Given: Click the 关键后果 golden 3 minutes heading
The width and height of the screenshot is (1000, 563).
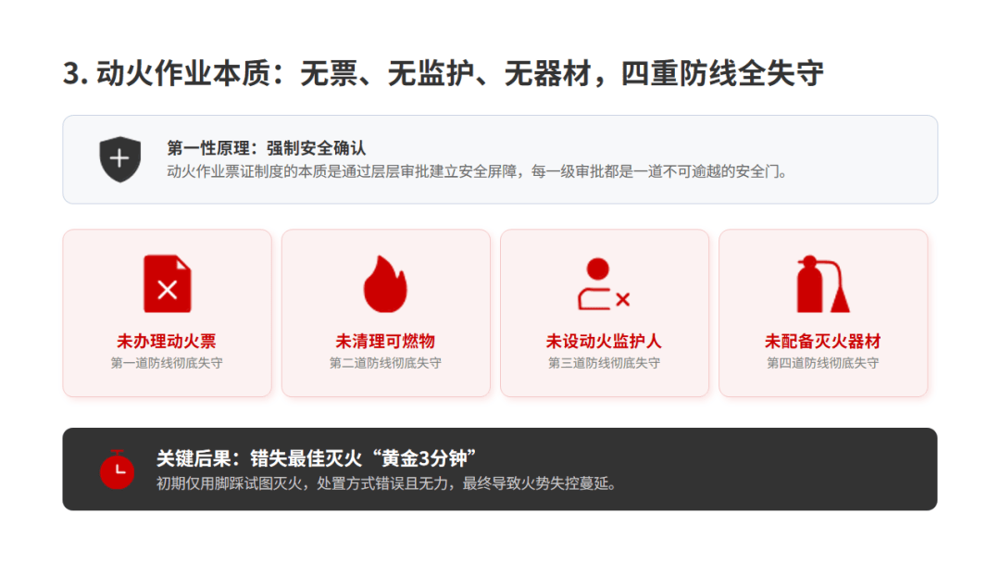Looking at the screenshot, I should click(317, 457).
